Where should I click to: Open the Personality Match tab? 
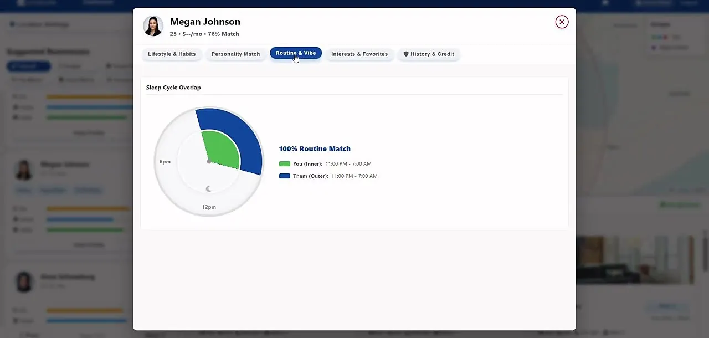[x=235, y=54]
